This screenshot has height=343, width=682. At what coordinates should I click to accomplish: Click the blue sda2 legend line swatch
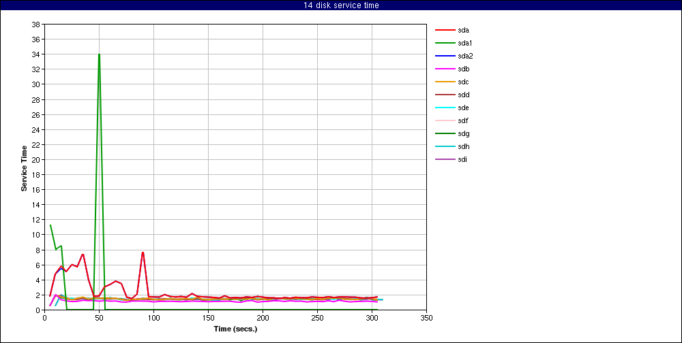(445, 56)
